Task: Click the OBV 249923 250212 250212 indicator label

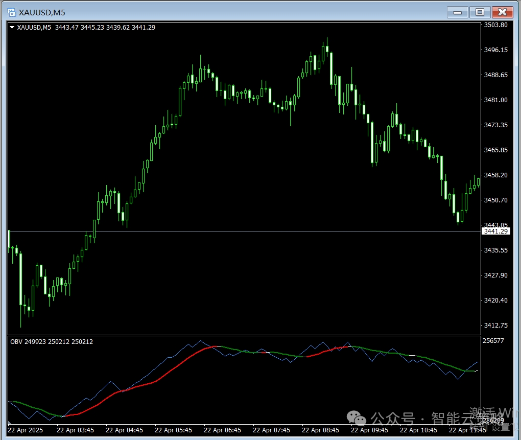Action: point(52,342)
